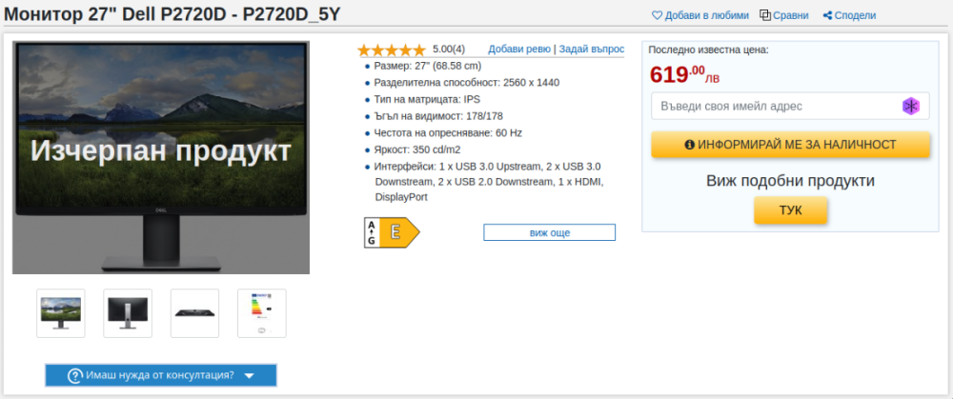The height and width of the screenshot is (399, 953).
Task: Select the front view monitor thumbnail
Action: 61,312
